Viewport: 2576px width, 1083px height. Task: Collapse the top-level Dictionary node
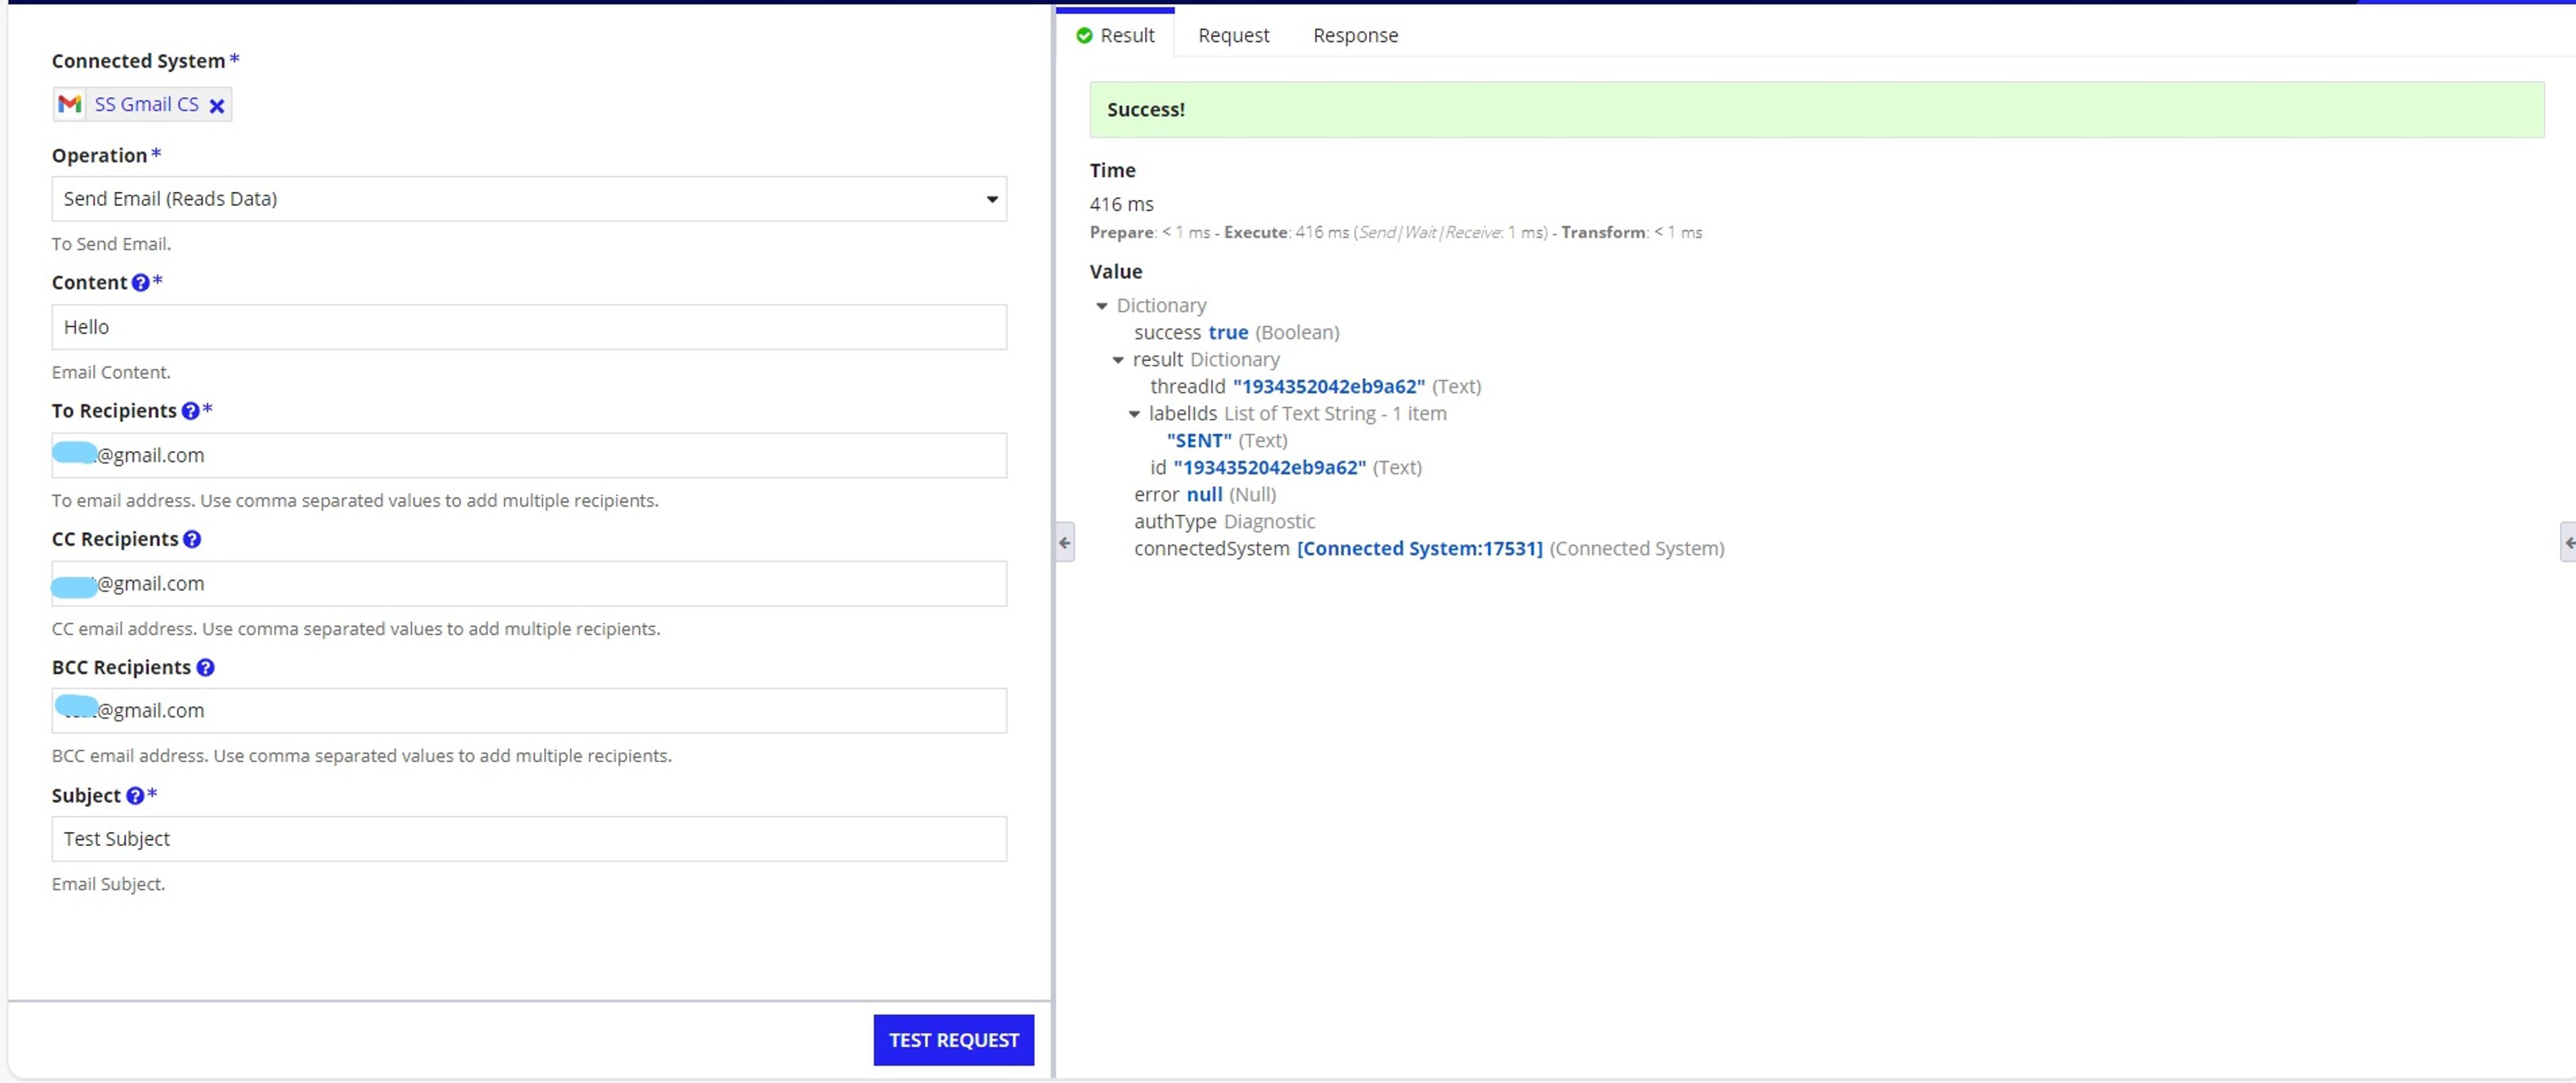tap(1101, 306)
